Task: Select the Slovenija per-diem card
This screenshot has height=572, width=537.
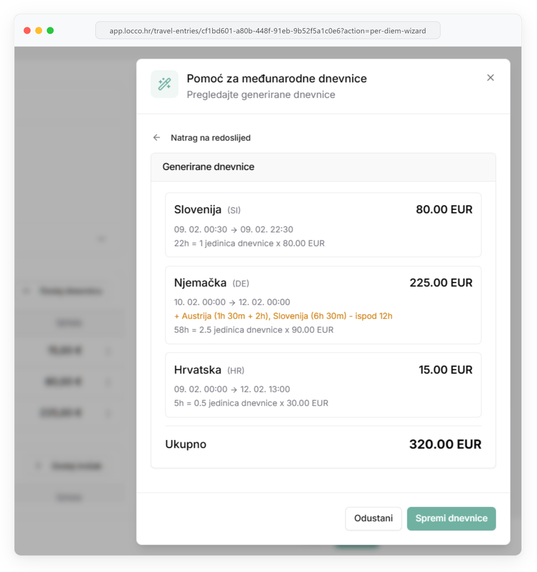Action: point(323,225)
